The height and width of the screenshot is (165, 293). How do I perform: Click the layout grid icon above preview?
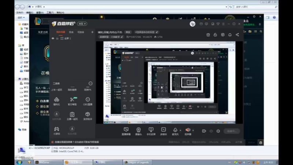(x=223, y=35)
